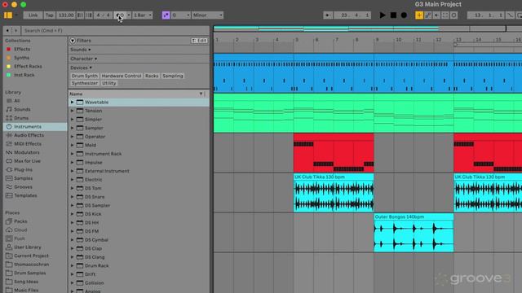Toggle the Hardware Control filter tag
522x293 pixels.
coord(122,76)
